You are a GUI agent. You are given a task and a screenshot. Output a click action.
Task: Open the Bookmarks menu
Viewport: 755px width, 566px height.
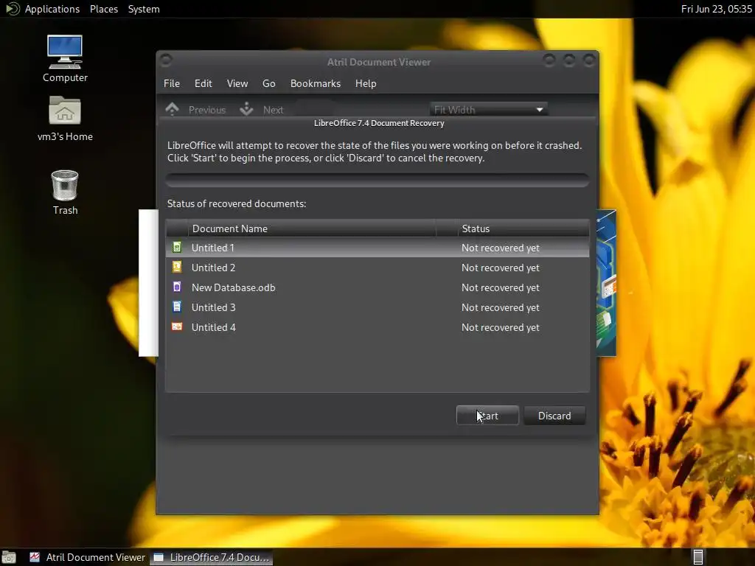click(x=316, y=83)
